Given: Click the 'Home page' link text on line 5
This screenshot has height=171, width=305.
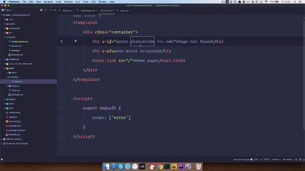Looking at the screenshot, I should pos(146,61).
